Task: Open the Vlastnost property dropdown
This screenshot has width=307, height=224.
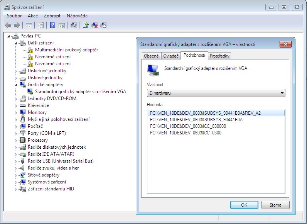Action: pyautogui.click(x=216, y=93)
